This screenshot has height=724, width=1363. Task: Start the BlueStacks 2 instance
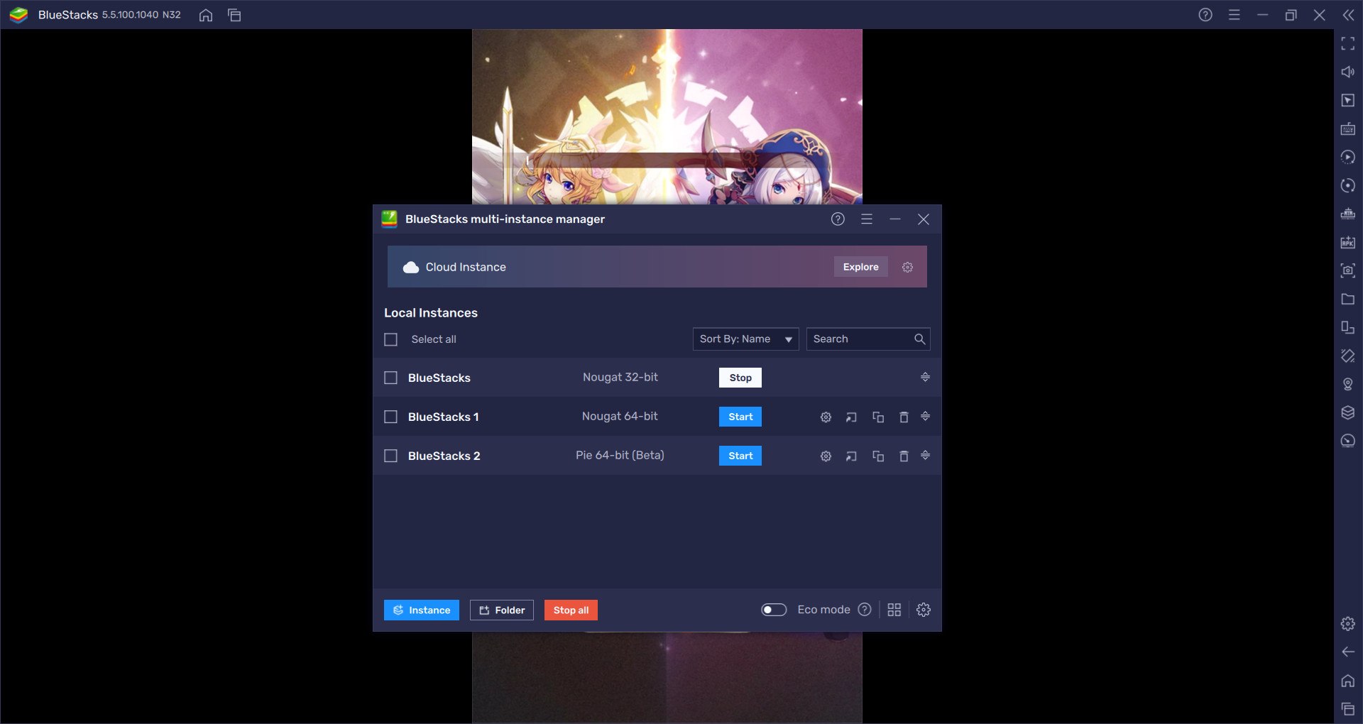click(x=740, y=456)
